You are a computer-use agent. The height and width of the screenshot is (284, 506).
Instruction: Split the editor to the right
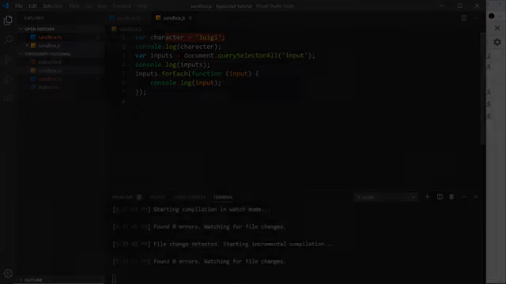(x=464, y=18)
